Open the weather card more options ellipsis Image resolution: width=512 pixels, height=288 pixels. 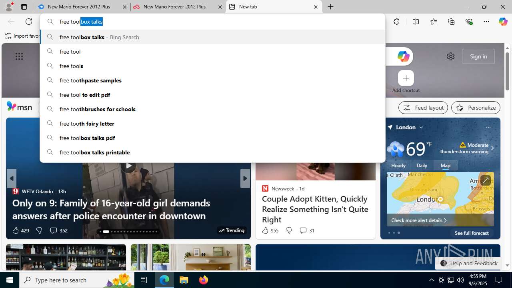click(488, 127)
